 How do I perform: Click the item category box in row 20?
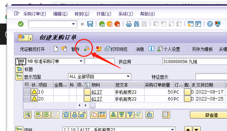[87, 99]
